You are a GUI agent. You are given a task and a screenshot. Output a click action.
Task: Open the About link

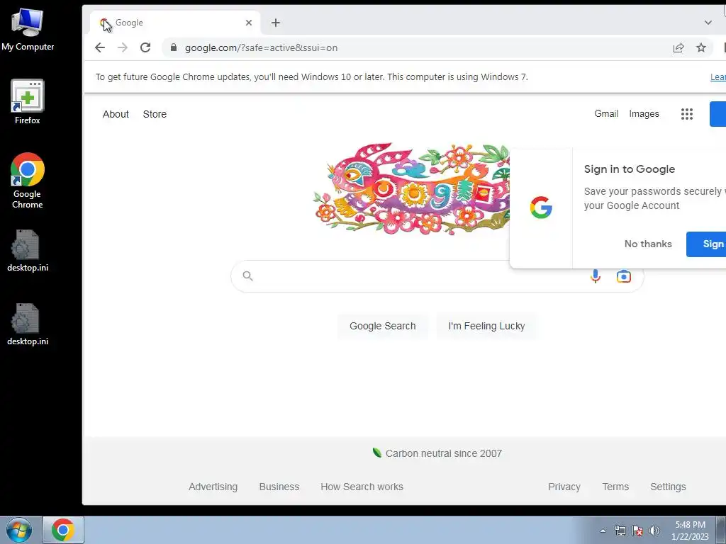click(116, 114)
